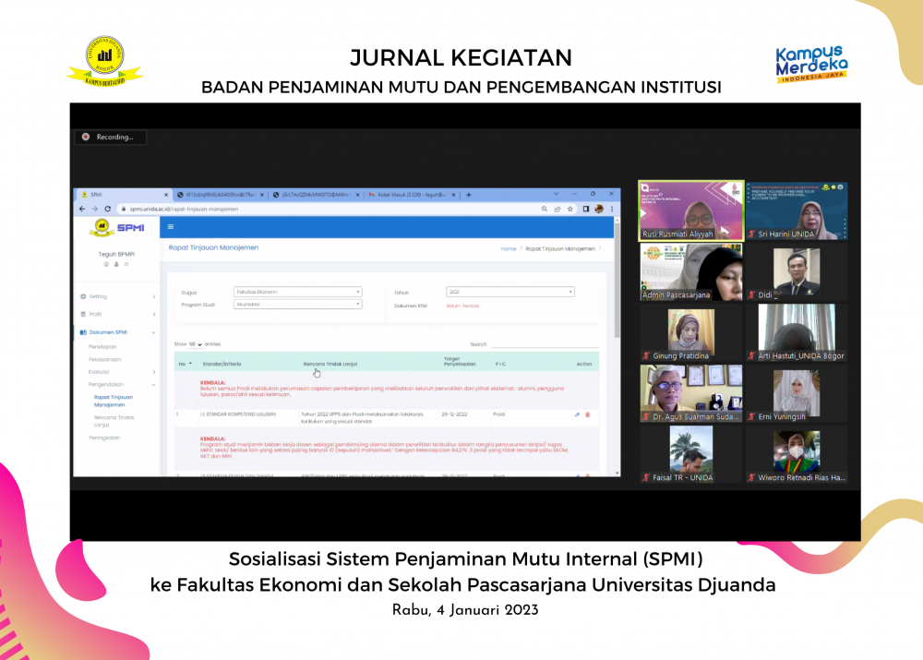Screen dimensions: 923x660
Task: Open Peningkatan in the sidebar
Action: 104,438
